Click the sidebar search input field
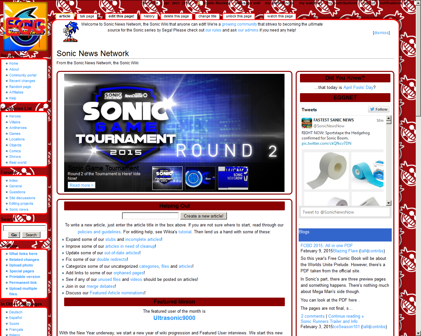This screenshot has width=421, height=336. 24,228
